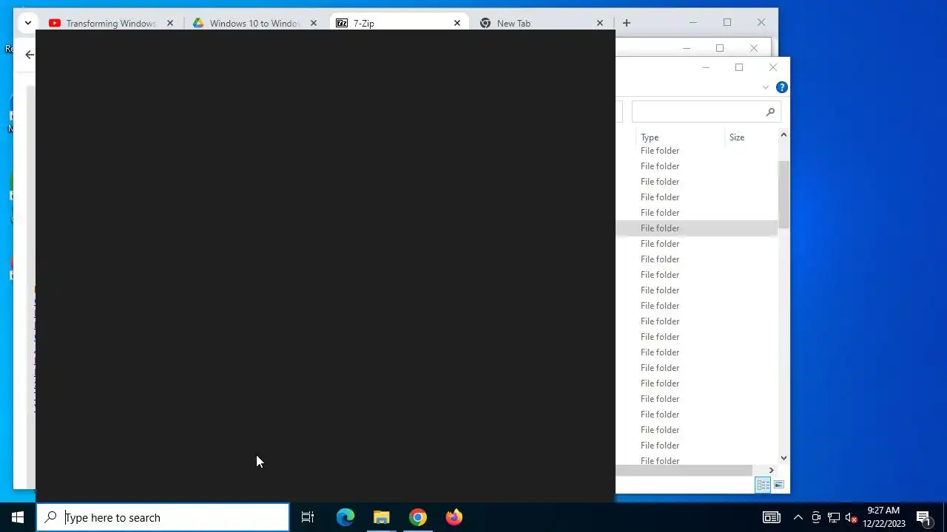The width and height of the screenshot is (947, 532).
Task: Open a new Chrome tab with plus button
Action: pyautogui.click(x=627, y=24)
